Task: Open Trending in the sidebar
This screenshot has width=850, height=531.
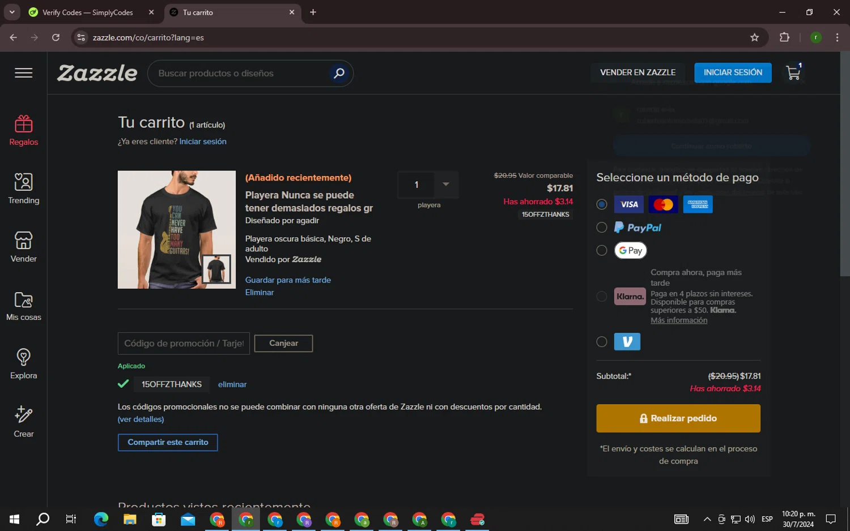Action: (23, 189)
